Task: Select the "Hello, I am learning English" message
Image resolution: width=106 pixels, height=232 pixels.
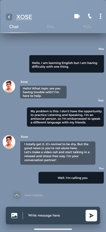Action: (67, 64)
